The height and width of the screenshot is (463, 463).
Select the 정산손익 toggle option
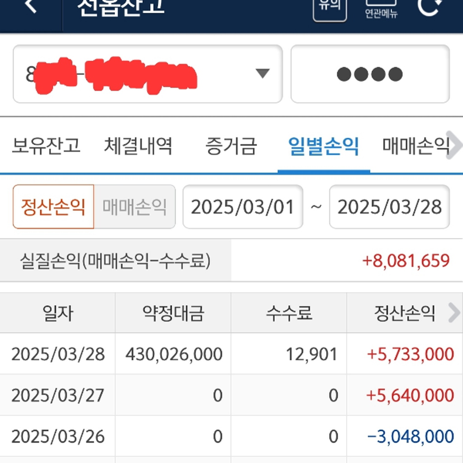(x=53, y=207)
